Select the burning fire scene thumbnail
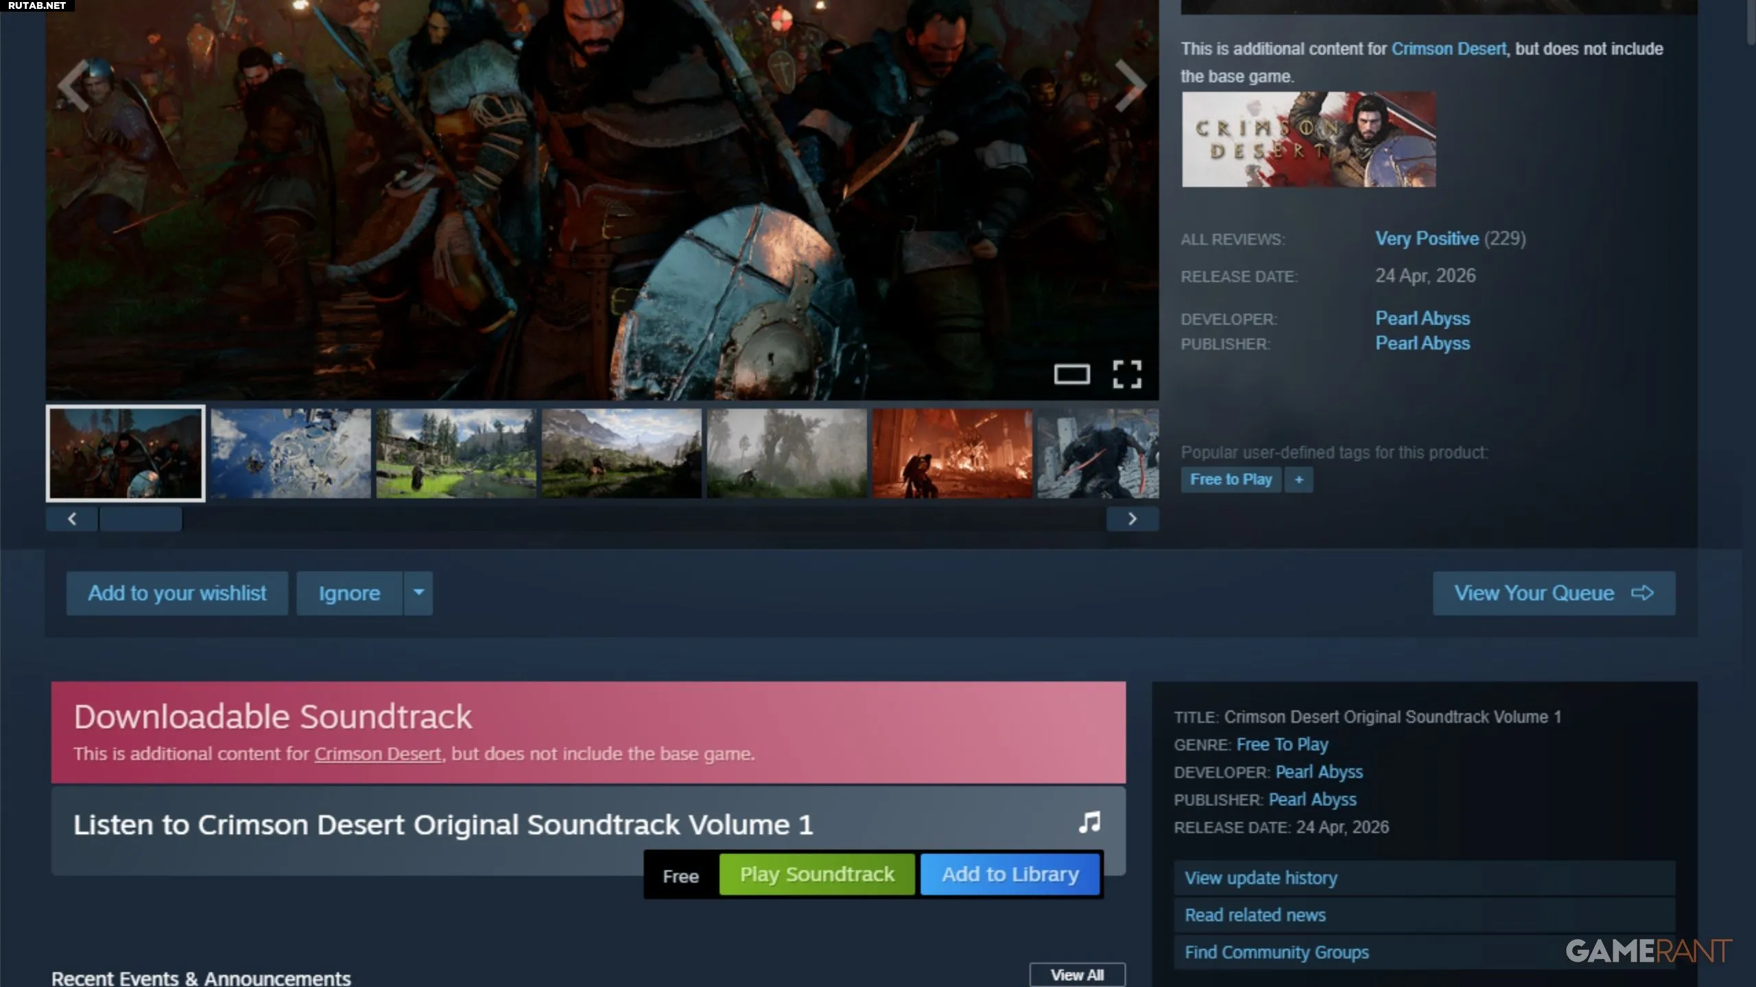1756x987 pixels. click(x=952, y=453)
